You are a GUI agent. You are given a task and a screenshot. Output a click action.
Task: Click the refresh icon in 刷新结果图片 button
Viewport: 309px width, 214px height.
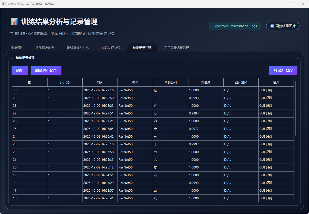click(272, 26)
